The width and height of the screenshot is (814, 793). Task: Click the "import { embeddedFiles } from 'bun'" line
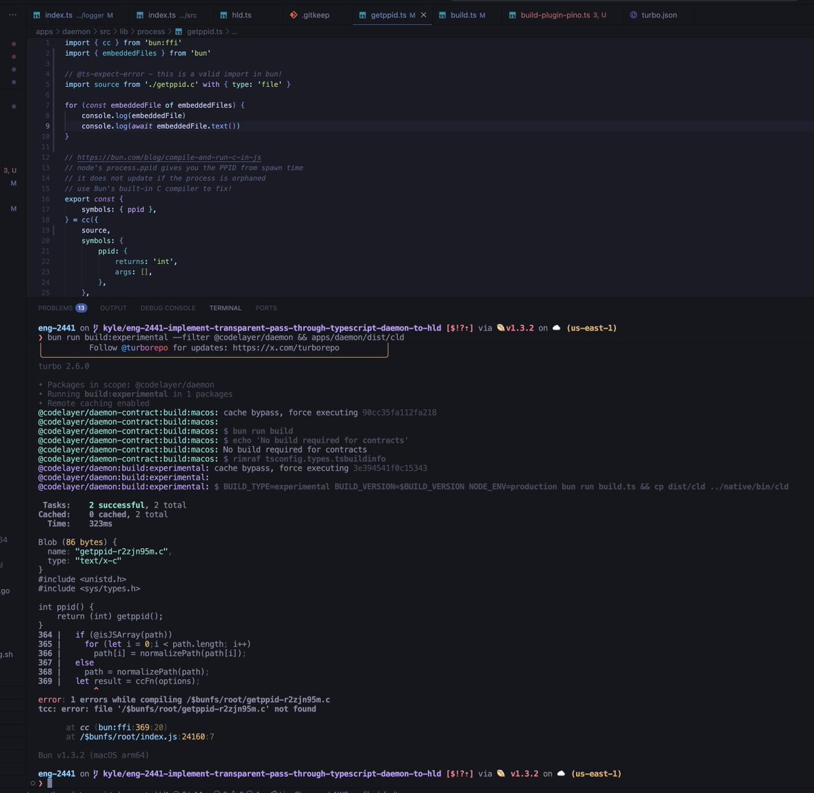tap(138, 53)
